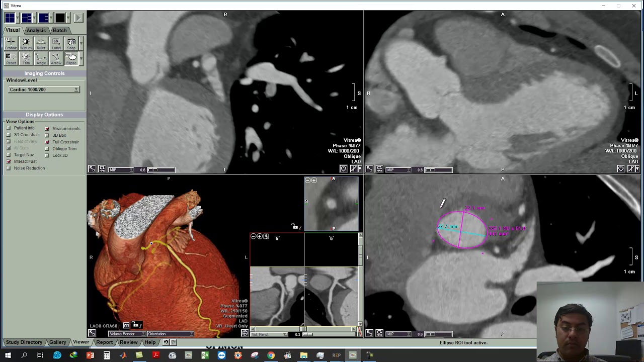Open the Calculator from the taskbar

coord(107,355)
